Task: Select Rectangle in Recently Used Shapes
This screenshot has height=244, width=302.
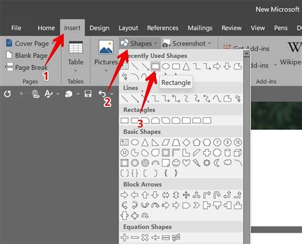Action: [x=155, y=66]
